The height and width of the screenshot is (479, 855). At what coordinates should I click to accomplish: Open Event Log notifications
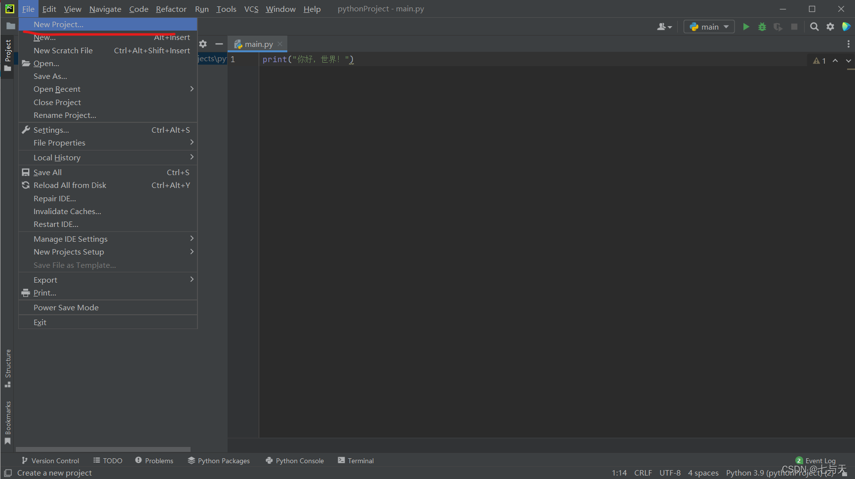tap(816, 461)
